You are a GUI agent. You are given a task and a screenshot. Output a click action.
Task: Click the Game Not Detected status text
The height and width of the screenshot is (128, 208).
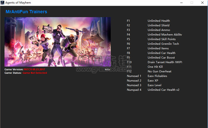(35, 73)
